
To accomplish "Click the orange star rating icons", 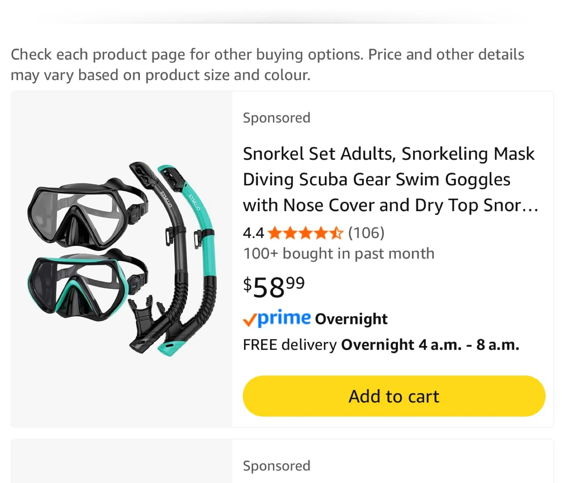I will (x=305, y=233).
